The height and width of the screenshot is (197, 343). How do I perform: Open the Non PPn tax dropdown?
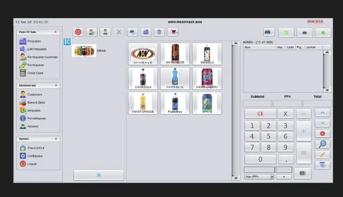click(259, 177)
